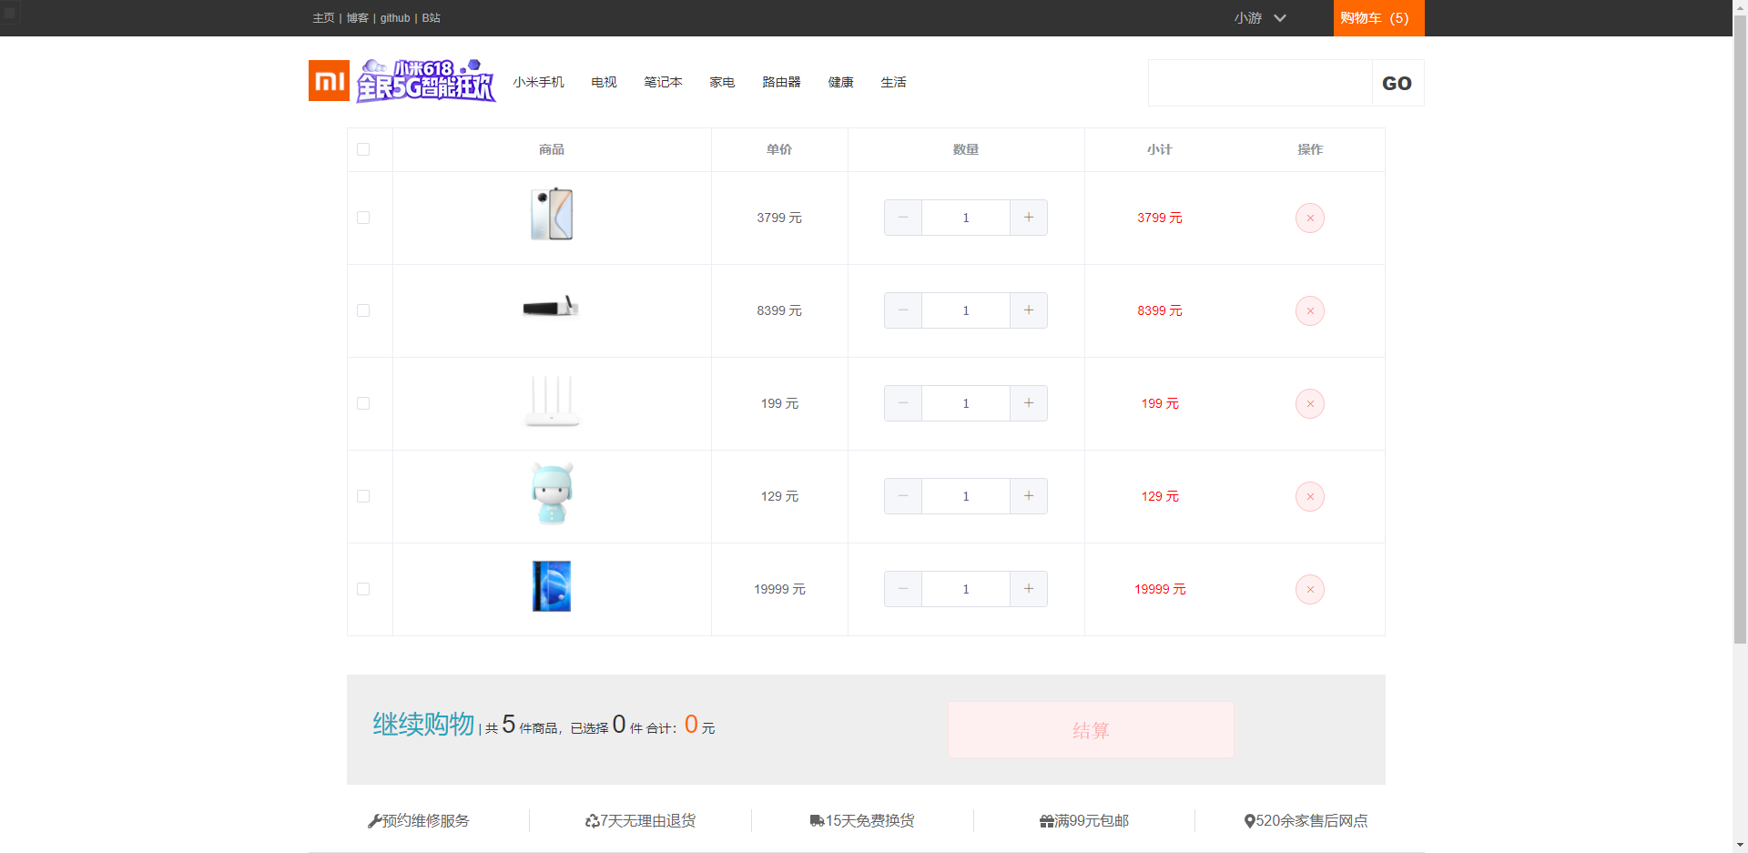This screenshot has height=853, width=1748.
Task: Click the quantity field of the 19999 元 item
Action: click(966, 589)
